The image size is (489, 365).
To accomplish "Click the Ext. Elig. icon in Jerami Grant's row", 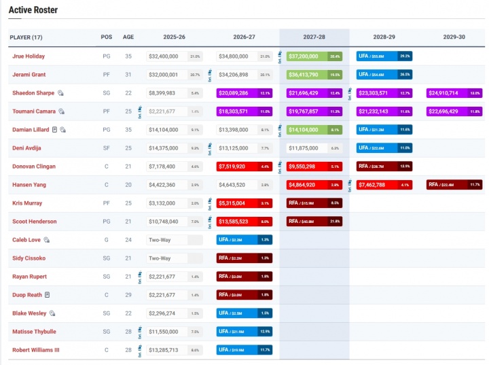I will (211, 75).
